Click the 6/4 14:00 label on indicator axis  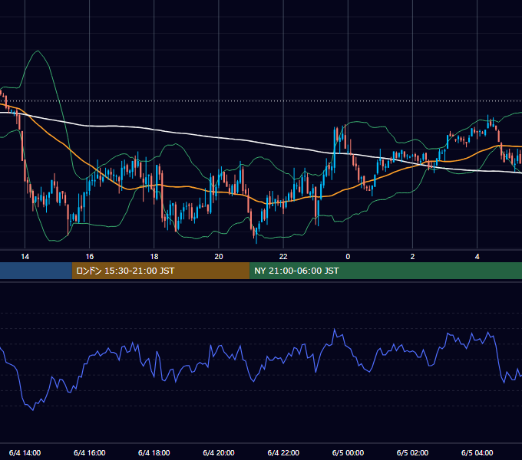pos(25,452)
